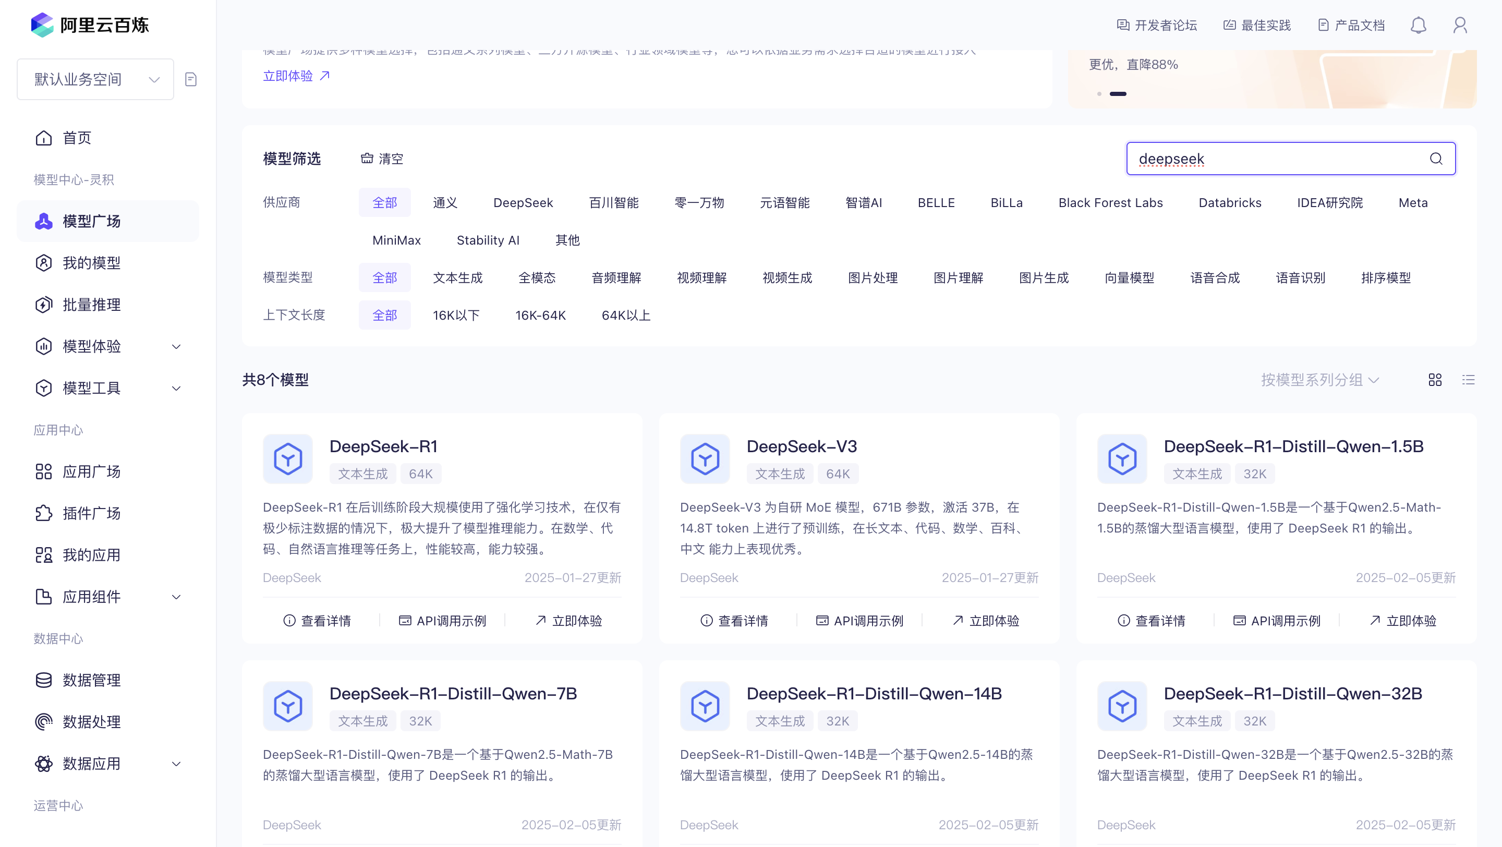Select 全部 in the 模型类型 filter
Image resolution: width=1502 pixels, height=847 pixels.
tap(385, 277)
